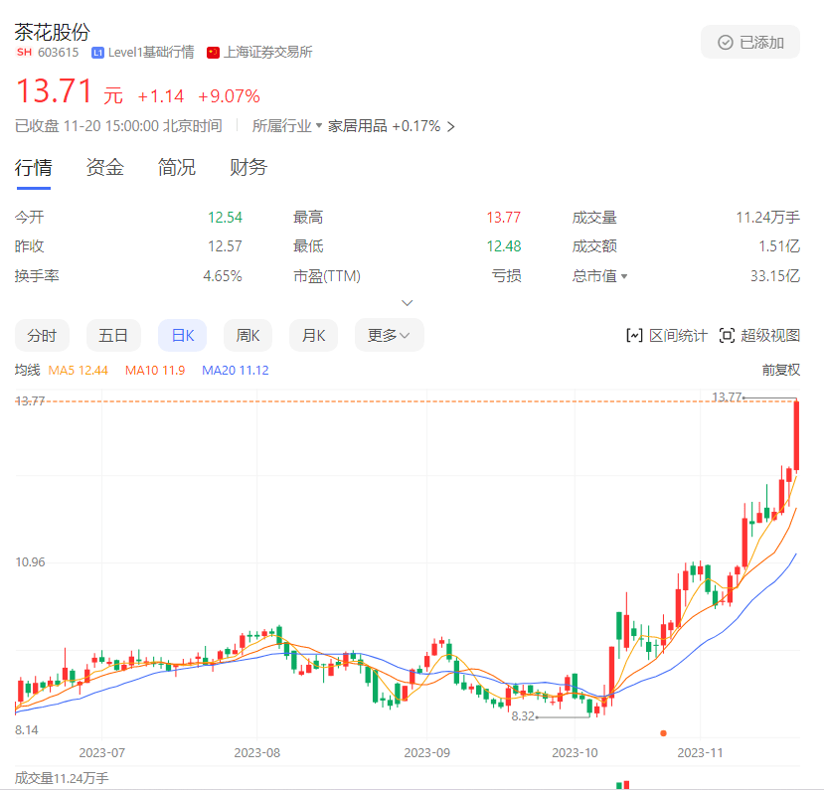Switch to the 简况 tab
This screenshot has width=824, height=790.
(x=177, y=167)
